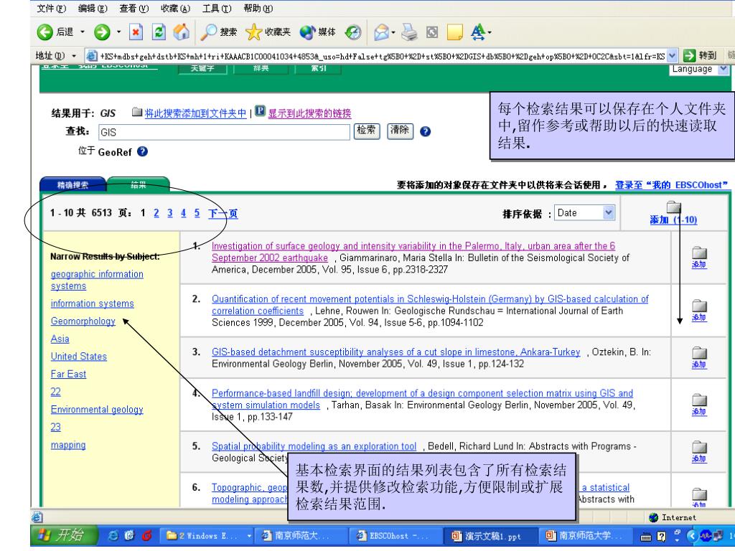
Task: Click the keyboard icon in the system tray
Action: pos(646,537)
